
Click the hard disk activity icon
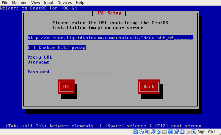(135, 132)
